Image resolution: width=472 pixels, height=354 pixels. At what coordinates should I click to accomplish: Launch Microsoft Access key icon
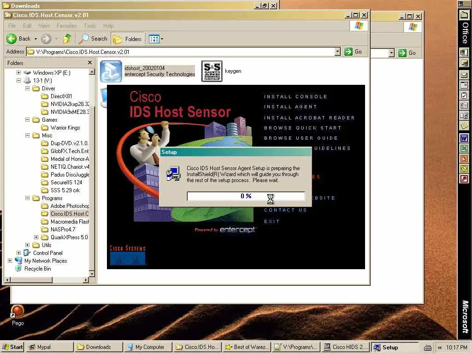pos(464,179)
